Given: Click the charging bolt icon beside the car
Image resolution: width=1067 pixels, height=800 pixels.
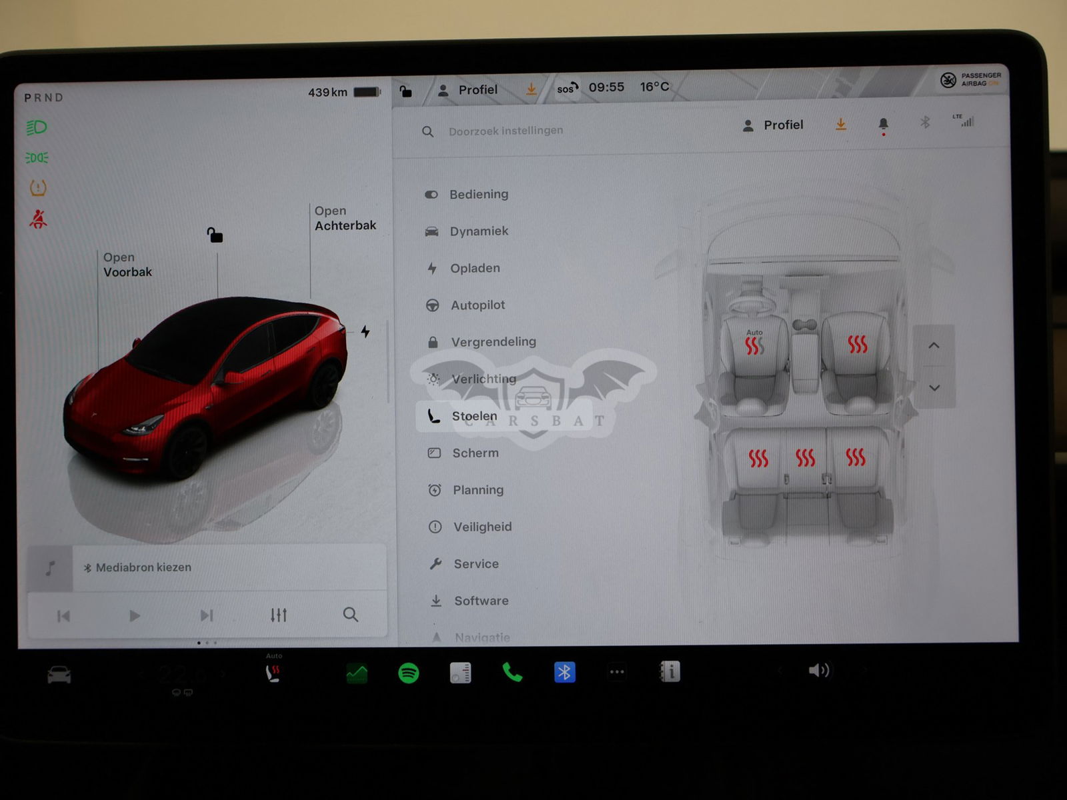Looking at the screenshot, I should [365, 331].
